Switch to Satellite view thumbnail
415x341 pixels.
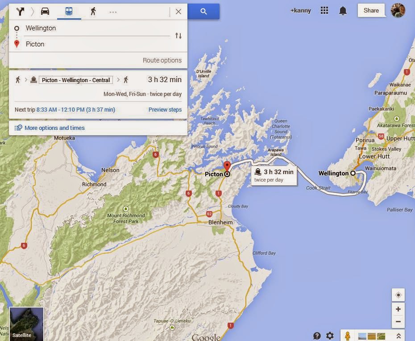(26, 324)
